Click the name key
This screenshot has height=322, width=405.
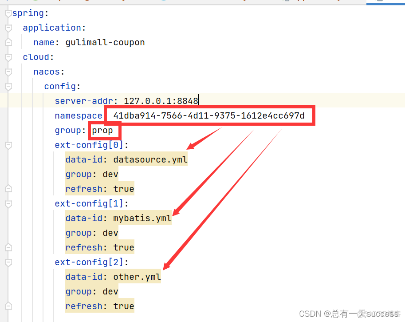click(44, 43)
